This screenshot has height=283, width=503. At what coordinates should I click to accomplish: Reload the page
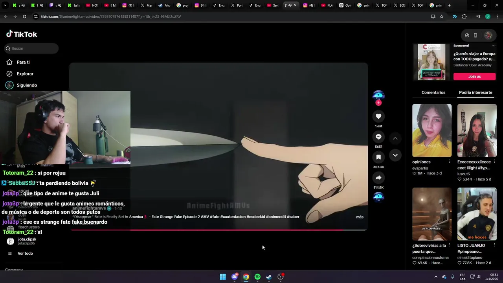[24, 17]
